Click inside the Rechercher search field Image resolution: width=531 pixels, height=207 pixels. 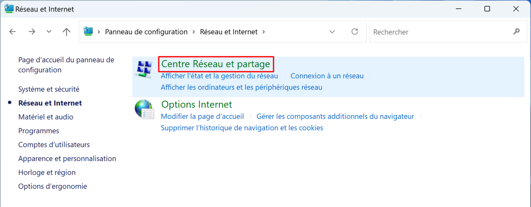415,31
